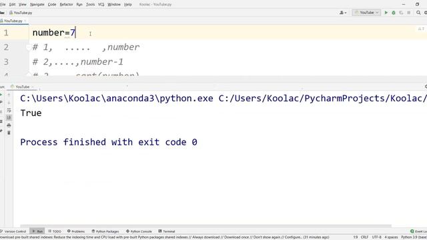Start debugging with the green bug icon
Viewport: 427px width, 240px height.
click(394, 13)
